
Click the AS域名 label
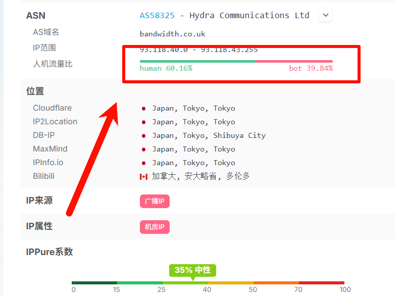(46, 32)
